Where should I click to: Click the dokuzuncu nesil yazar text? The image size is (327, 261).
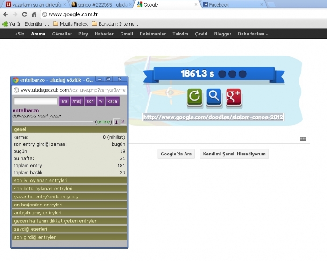point(37,116)
